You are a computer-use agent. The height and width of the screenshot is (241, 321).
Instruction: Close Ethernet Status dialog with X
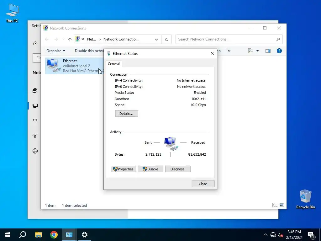[x=212, y=53]
